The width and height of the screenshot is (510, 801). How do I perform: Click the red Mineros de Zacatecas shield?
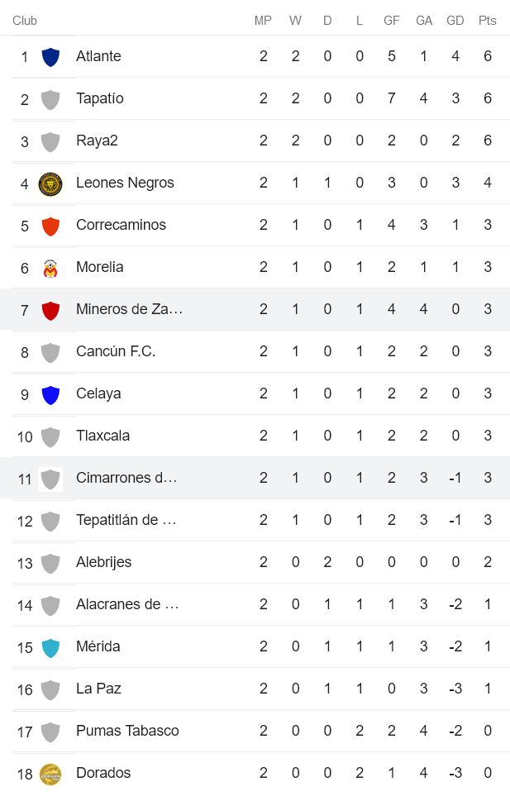click(x=50, y=310)
